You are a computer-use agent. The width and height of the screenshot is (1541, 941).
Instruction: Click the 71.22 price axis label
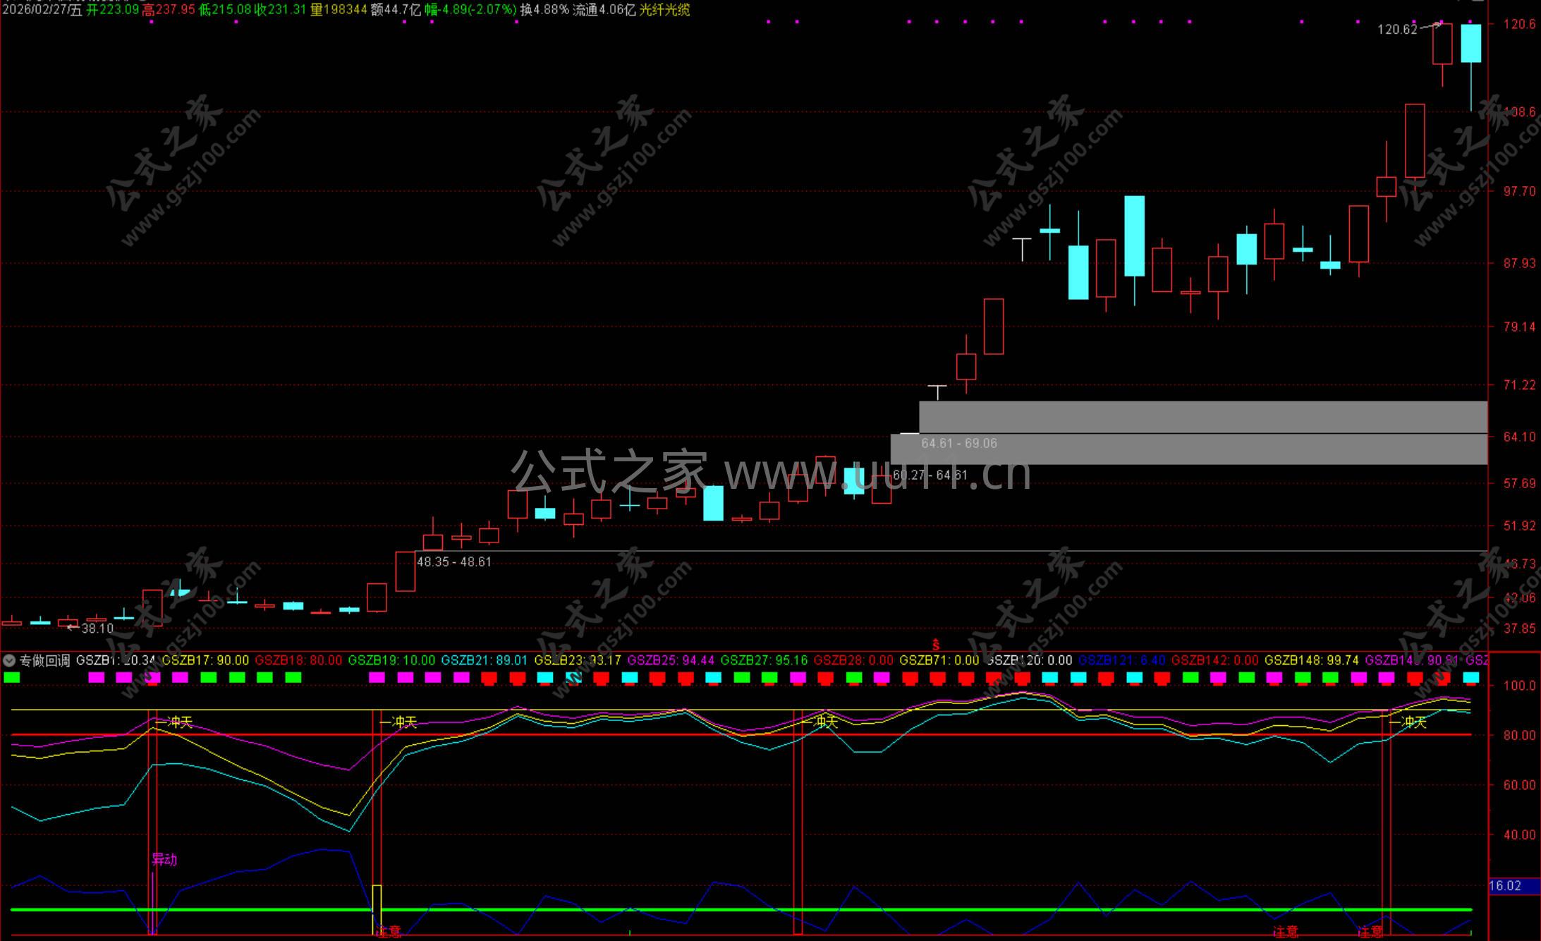click(x=1519, y=384)
